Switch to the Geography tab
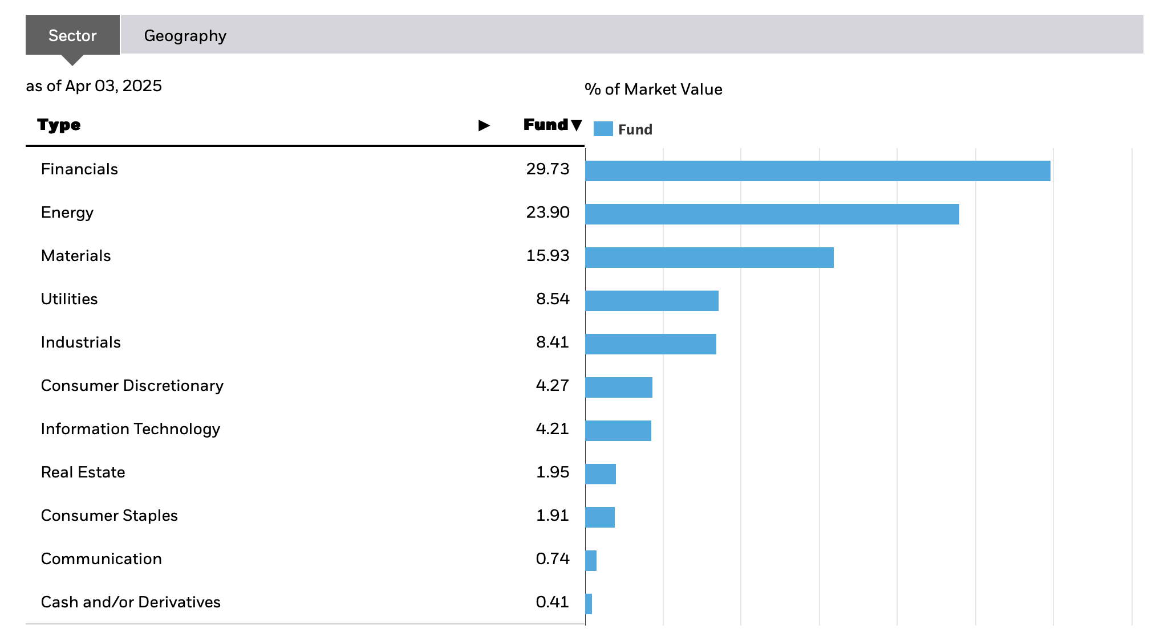 185,35
